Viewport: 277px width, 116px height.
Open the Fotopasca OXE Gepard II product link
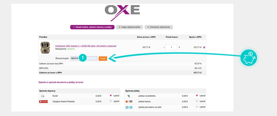86,46
